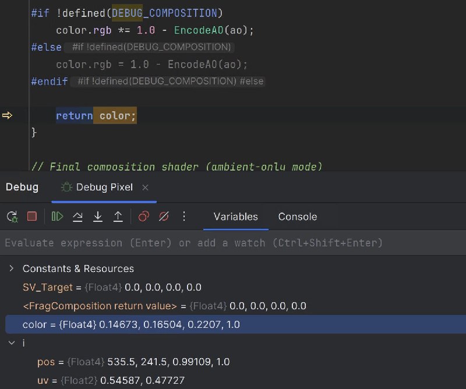The width and height of the screenshot is (466, 389).
Task: Focus the Evaluate expression input field
Action: pos(233,243)
